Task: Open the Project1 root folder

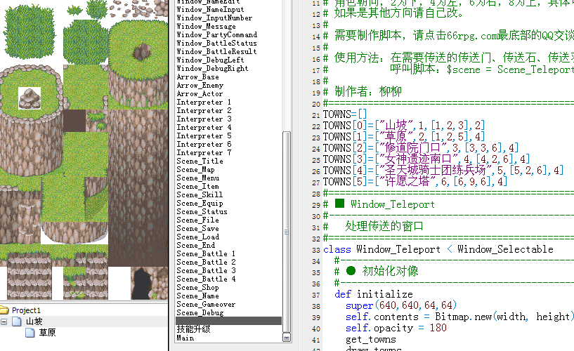Action: [x=26, y=310]
